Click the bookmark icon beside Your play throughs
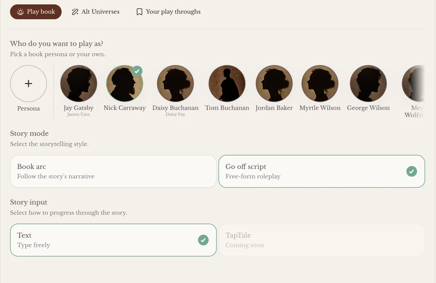This screenshot has width=436, height=283. click(x=139, y=12)
